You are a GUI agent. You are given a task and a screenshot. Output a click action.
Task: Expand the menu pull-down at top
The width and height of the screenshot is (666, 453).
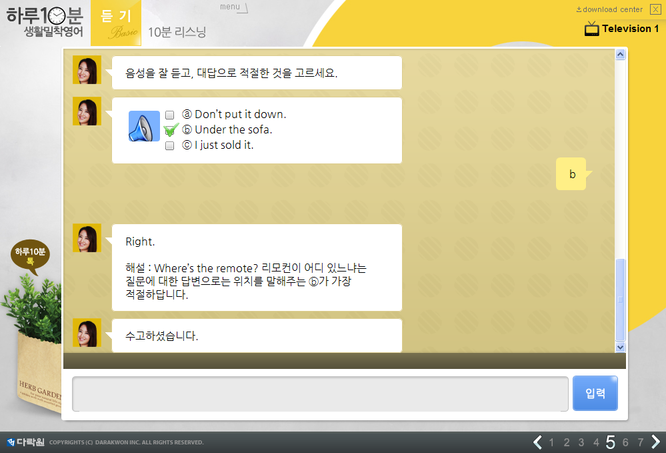(233, 7)
